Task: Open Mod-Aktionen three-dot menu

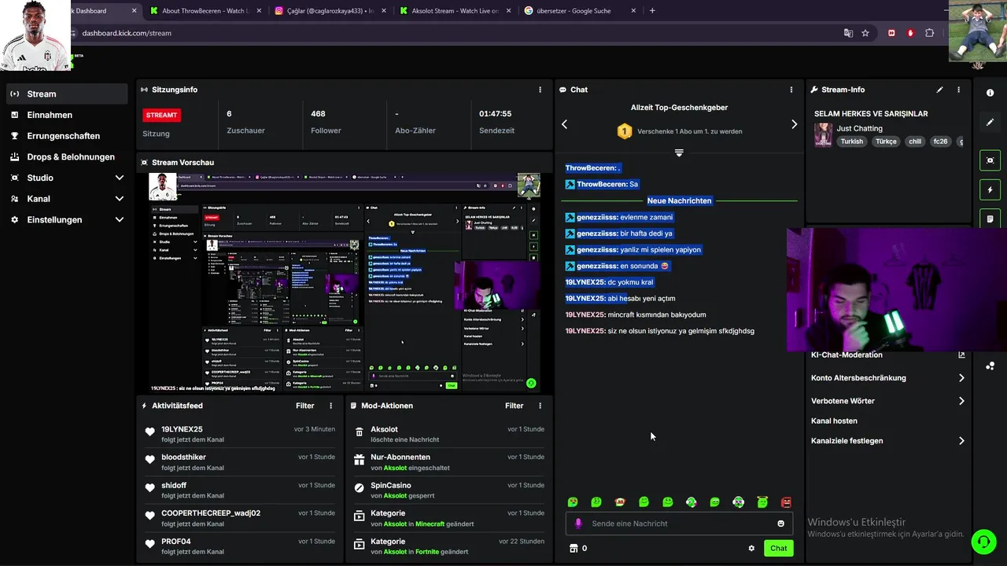Action: pyautogui.click(x=540, y=406)
